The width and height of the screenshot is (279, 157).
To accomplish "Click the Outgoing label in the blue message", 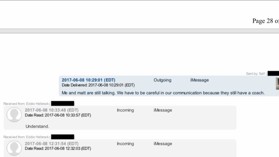I will (x=162, y=80).
